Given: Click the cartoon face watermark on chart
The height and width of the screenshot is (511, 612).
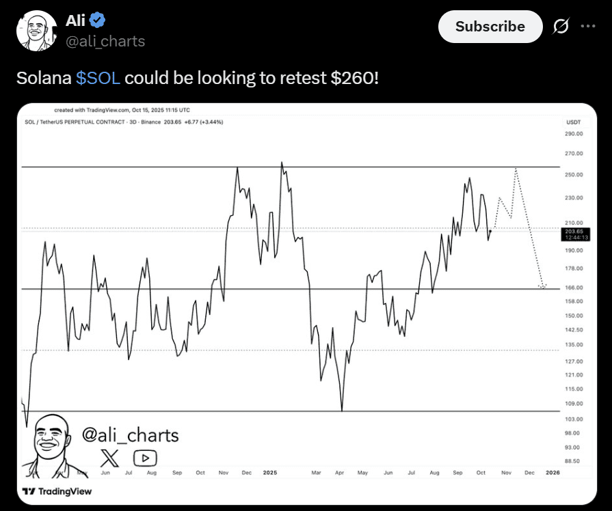Looking at the screenshot, I should pyautogui.click(x=53, y=441).
